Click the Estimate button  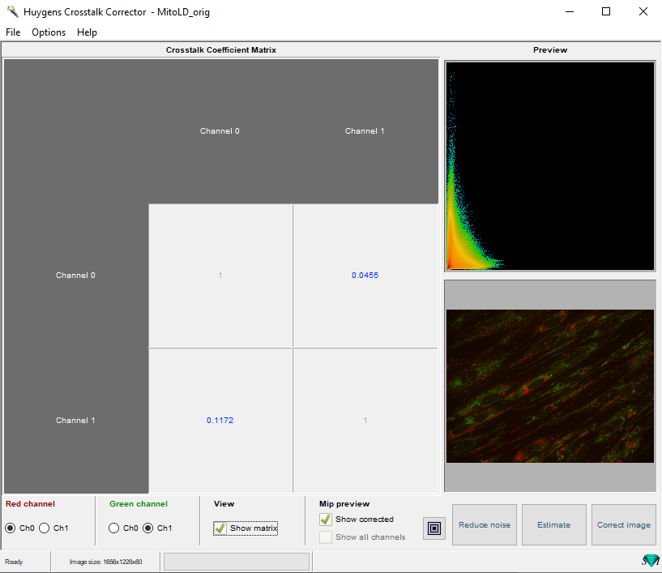point(553,525)
